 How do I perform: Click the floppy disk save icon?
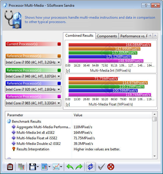[x=33, y=167]
